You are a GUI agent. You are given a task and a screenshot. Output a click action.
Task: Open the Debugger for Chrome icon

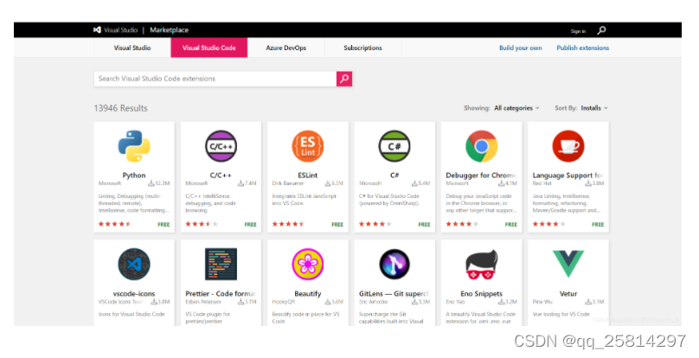[482, 146]
